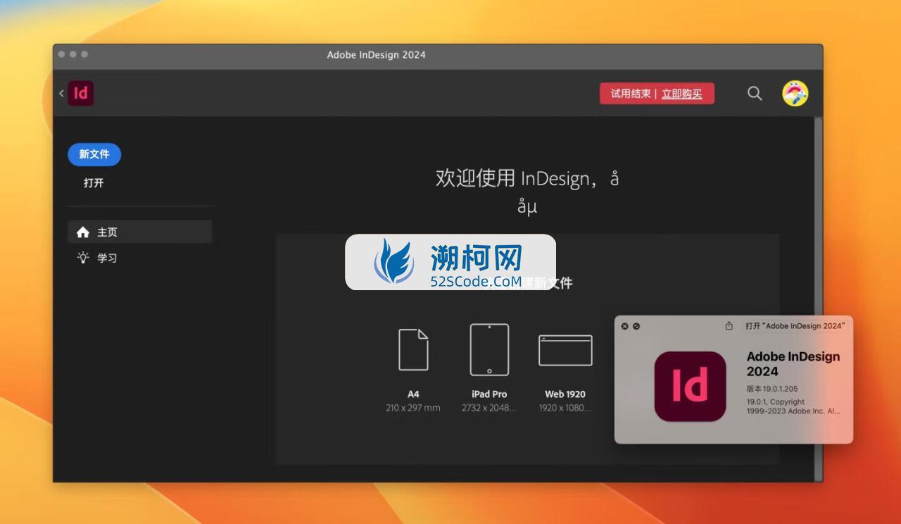This screenshot has height=524, width=901.
Task: Click the window title Adobe InDesign 2024
Action: coord(377,55)
